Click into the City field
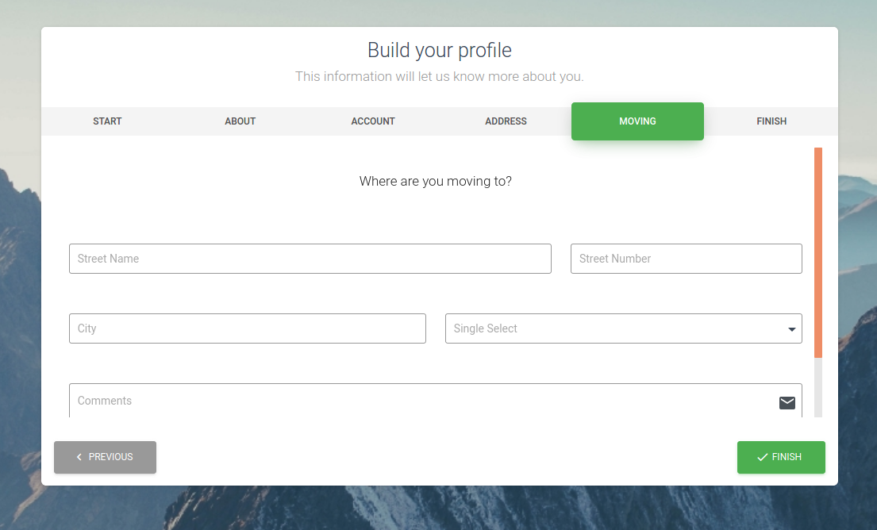The width and height of the screenshot is (877, 530). click(x=247, y=328)
